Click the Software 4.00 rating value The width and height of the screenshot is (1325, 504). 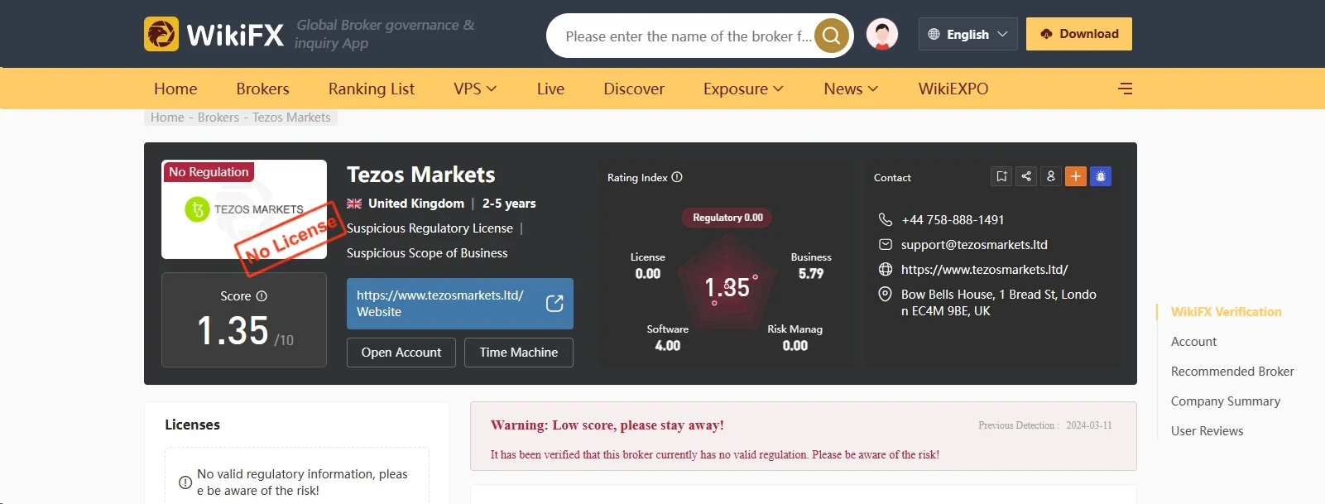click(668, 345)
